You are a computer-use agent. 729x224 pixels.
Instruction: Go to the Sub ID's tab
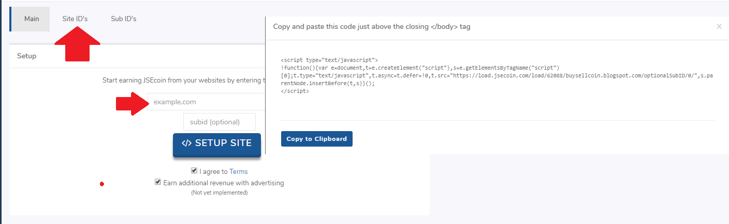pyautogui.click(x=123, y=19)
